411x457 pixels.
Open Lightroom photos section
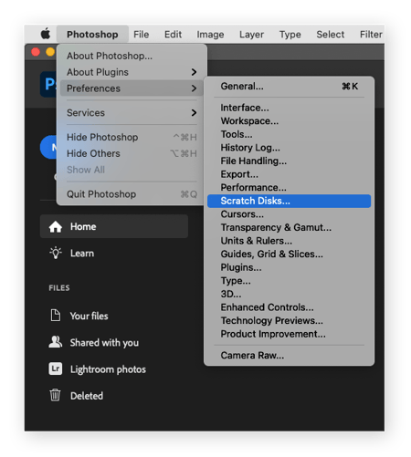[x=108, y=369]
